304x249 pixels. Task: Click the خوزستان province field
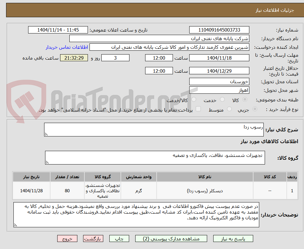point(219,82)
